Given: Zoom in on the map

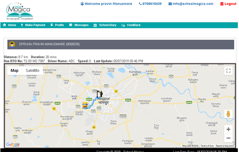Looking at the screenshot, I should [x=228, y=129].
